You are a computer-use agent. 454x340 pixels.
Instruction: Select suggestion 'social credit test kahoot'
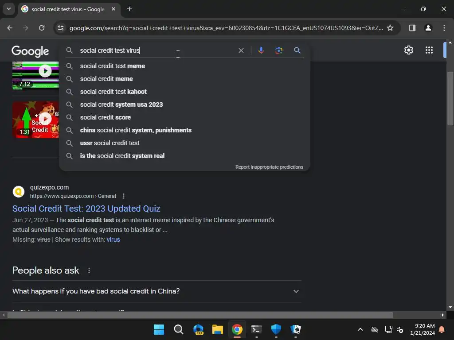click(x=185, y=92)
